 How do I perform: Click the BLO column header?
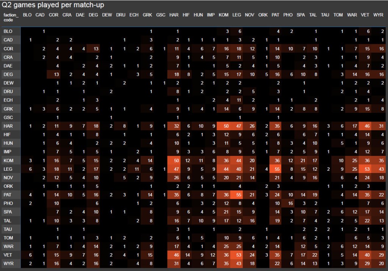[x=27, y=15]
